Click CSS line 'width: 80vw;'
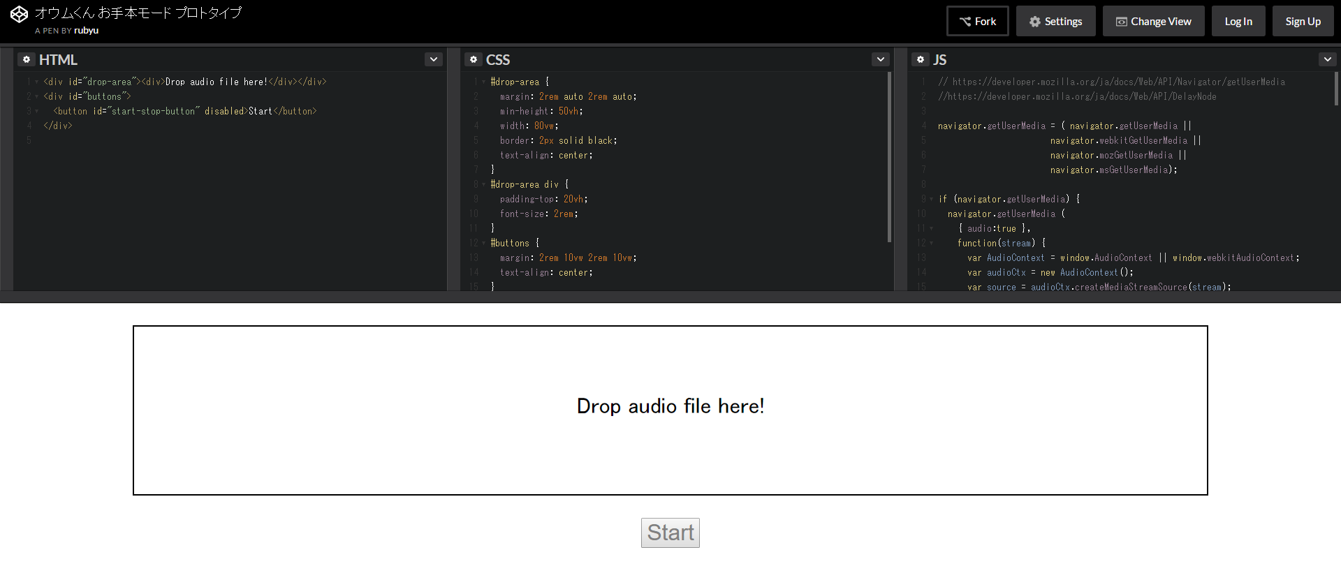This screenshot has width=1341, height=580. [x=529, y=126]
